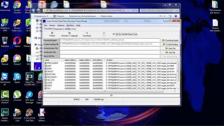
Task: Uncheck the UBOOT partition checkbox
Action: click(45, 71)
